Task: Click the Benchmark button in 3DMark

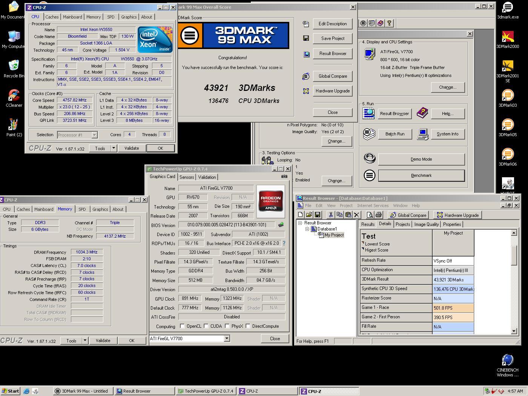Action: click(421, 175)
